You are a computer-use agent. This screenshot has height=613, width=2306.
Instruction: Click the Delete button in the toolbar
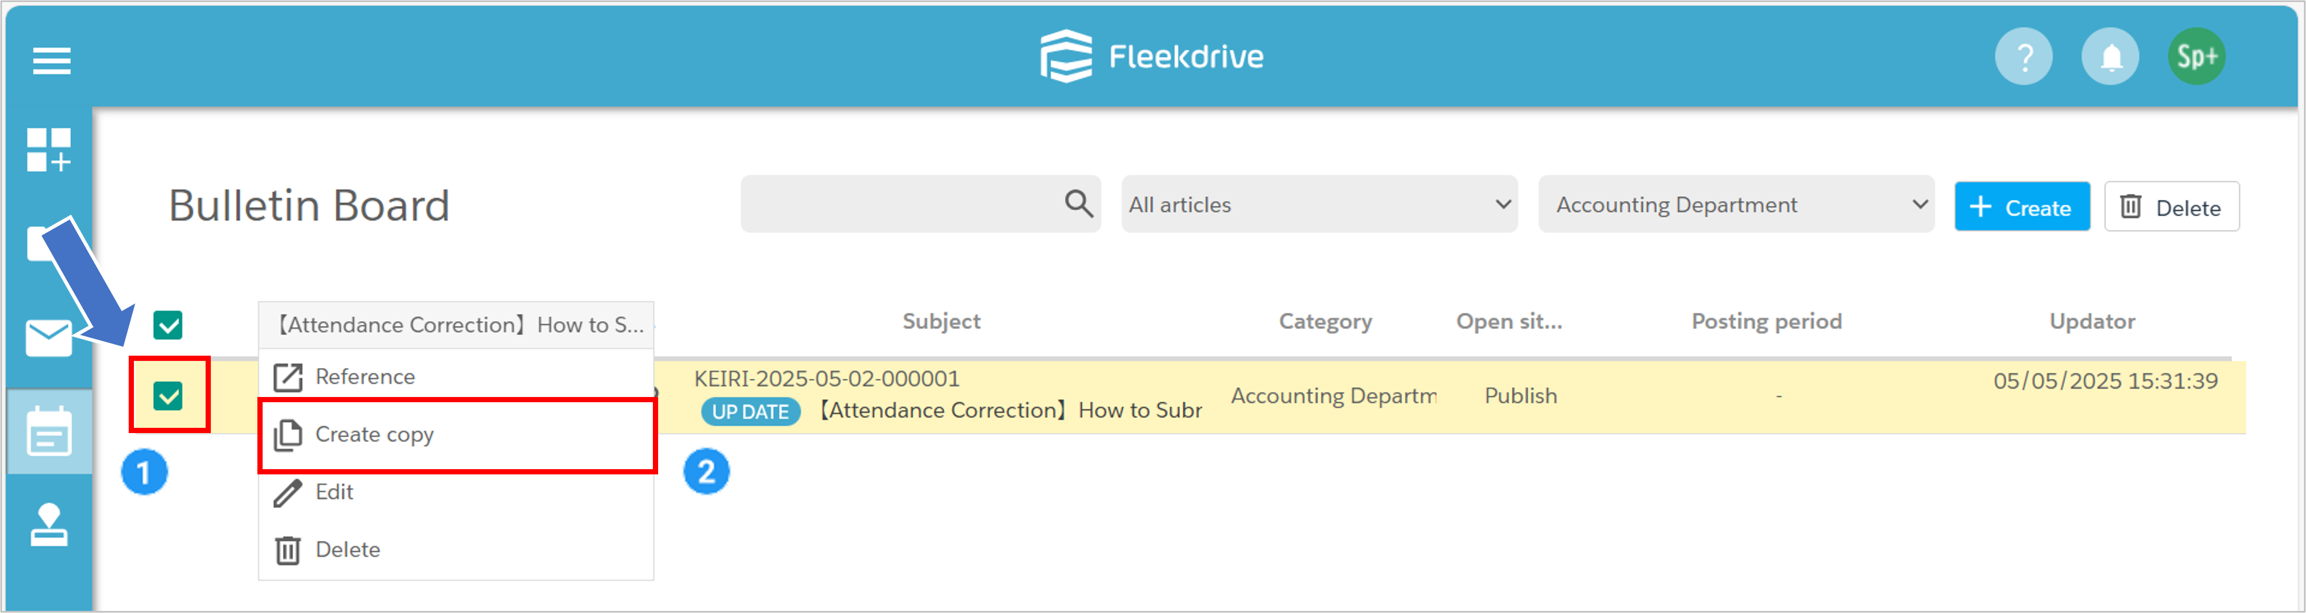pyautogui.click(x=2171, y=207)
